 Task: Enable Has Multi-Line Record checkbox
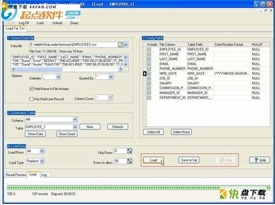31,99
